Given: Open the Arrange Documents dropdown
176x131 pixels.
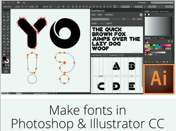Looking at the screenshot, I should (19, 2).
